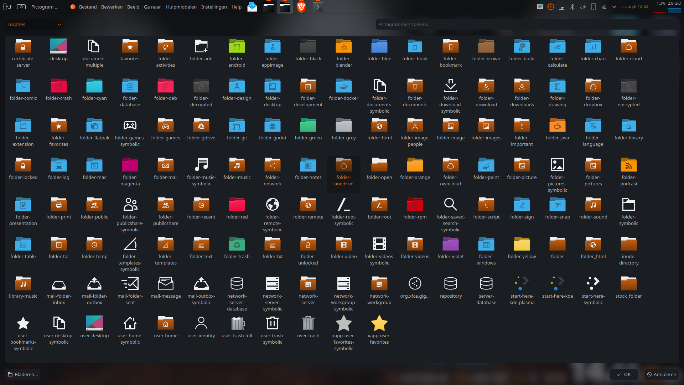Choose the folder-games-symbolic gamepad icon

(130, 126)
